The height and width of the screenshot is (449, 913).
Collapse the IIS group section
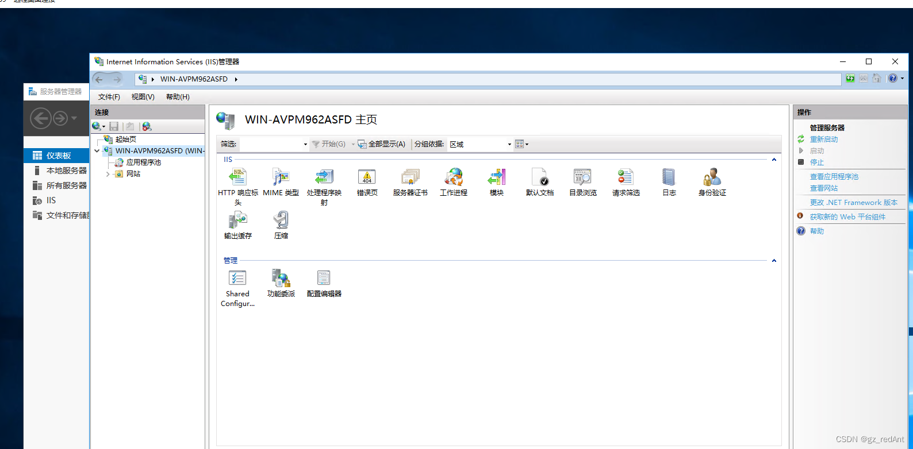(x=774, y=160)
